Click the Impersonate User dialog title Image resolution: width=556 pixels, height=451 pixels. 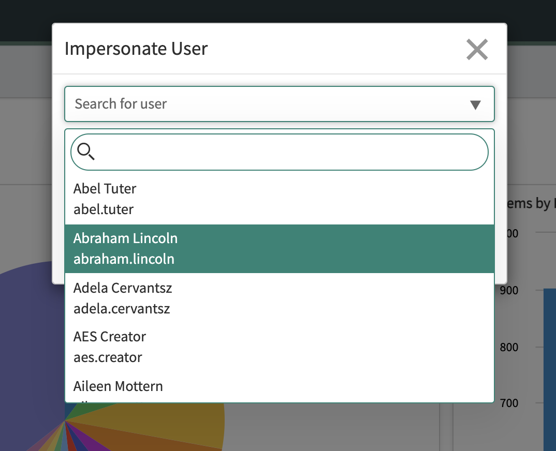pyautogui.click(x=136, y=48)
